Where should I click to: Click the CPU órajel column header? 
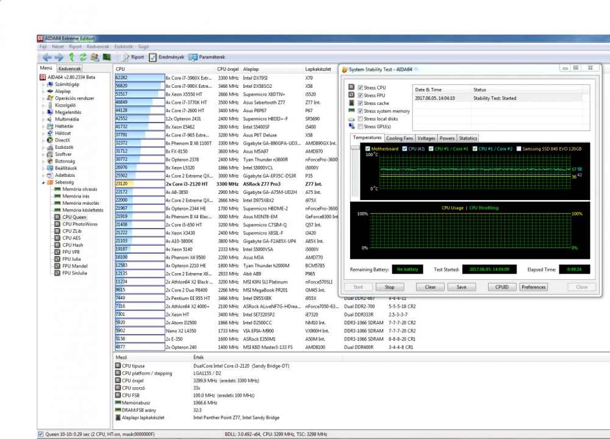[x=228, y=70]
